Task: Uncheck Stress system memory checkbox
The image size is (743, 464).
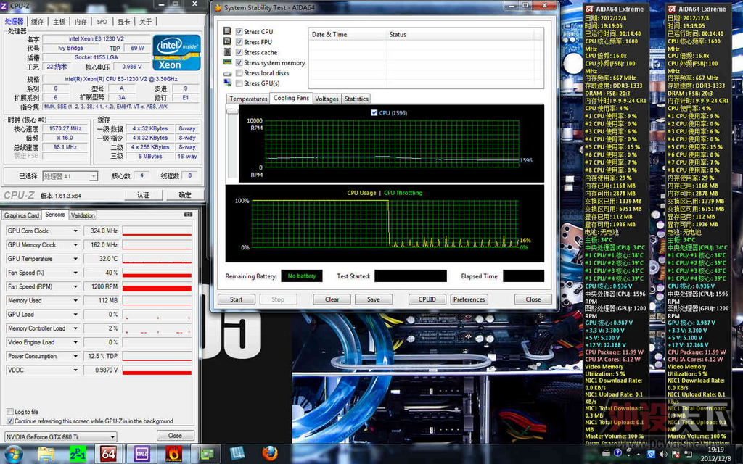Action: (x=239, y=63)
